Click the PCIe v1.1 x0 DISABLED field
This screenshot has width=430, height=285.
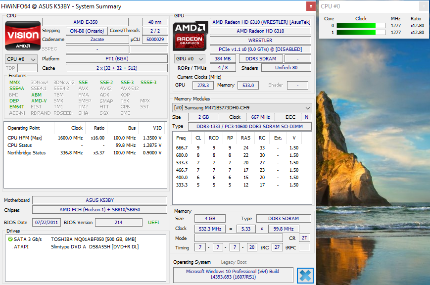[x=260, y=49]
